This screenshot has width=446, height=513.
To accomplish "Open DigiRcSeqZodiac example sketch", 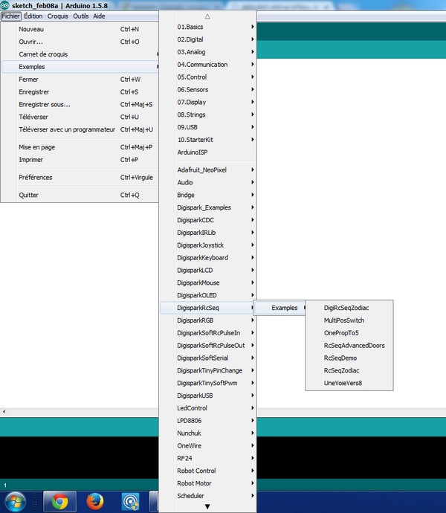I will pyautogui.click(x=349, y=308).
